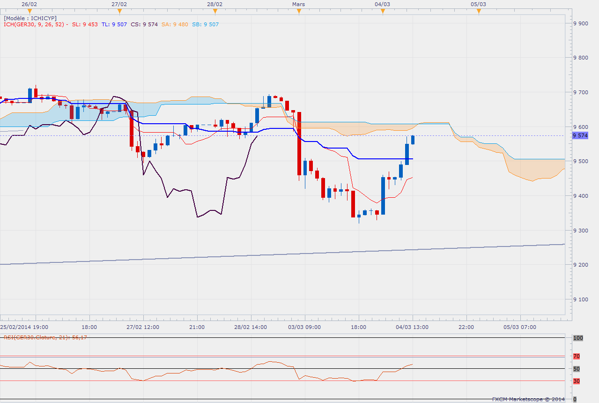
Task: Select the ICH(GER30, 9, 26, 52) indicator label
Action: 35,24
